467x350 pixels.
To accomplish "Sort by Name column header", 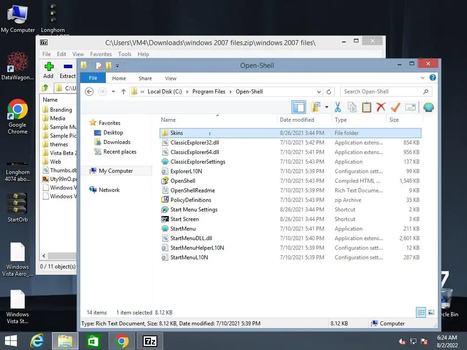I will point(168,120).
